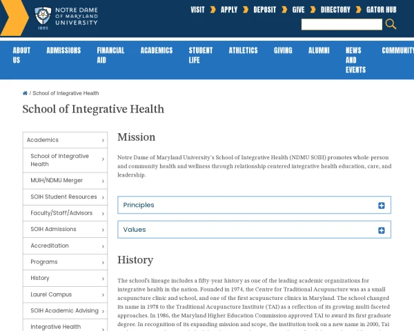Open SOIH Admissions sidebar item
The image size is (414, 331).
pyautogui.click(x=65, y=230)
